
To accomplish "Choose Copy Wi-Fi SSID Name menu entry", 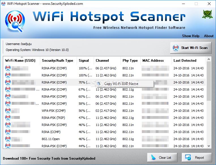I will pyautogui.click(x=124, y=84).
